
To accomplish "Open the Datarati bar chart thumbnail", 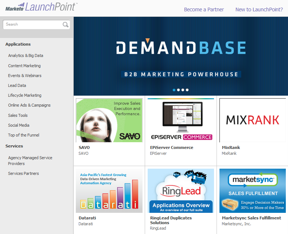I will point(109,191).
